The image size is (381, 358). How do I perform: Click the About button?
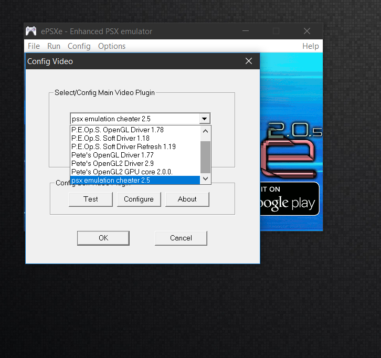pos(187,199)
